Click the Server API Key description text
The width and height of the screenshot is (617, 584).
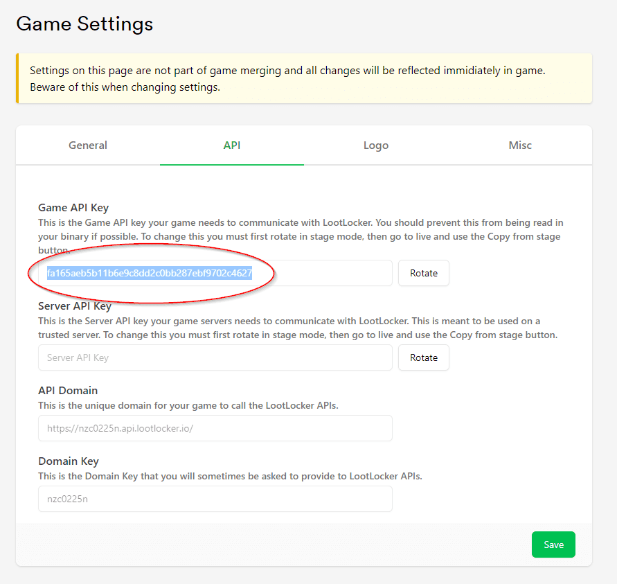point(298,328)
